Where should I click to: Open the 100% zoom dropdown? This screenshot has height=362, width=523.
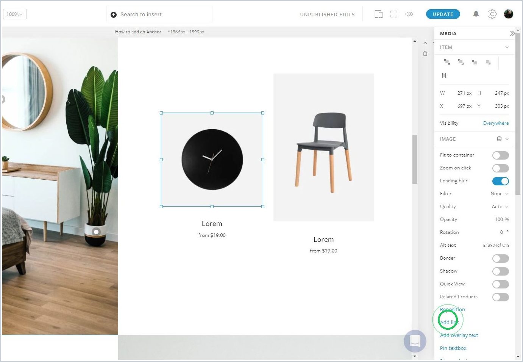pyautogui.click(x=15, y=14)
